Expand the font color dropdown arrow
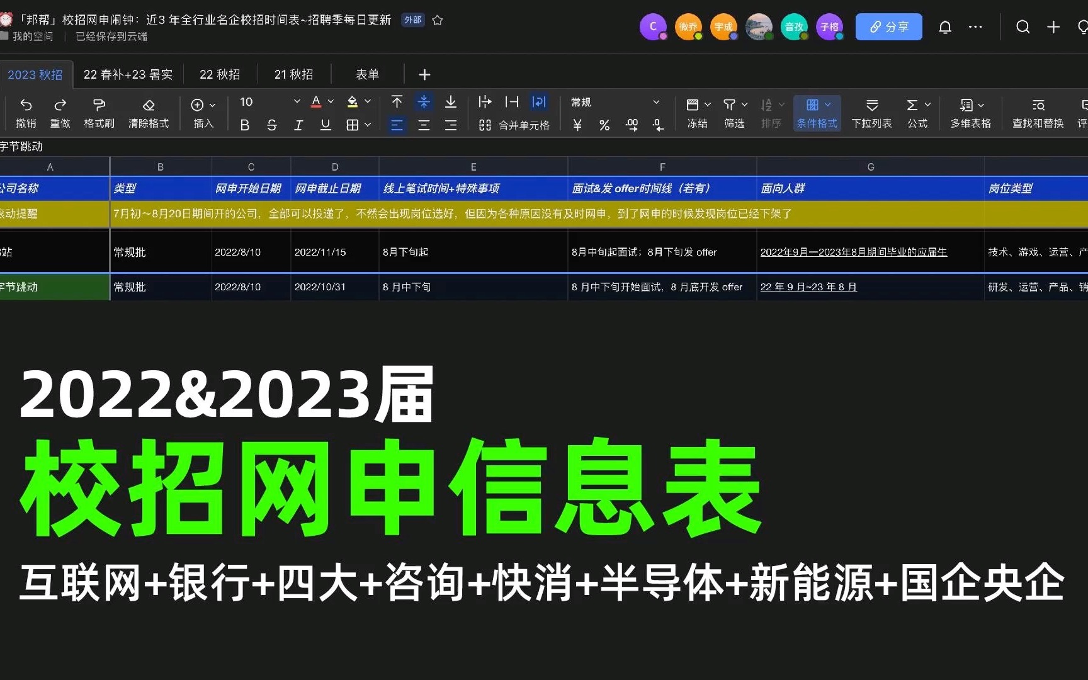 tap(331, 101)
